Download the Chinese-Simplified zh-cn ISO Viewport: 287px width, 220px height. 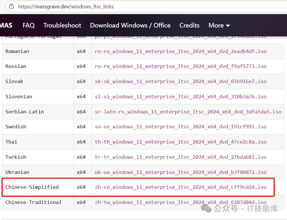[x=181, y=187]
